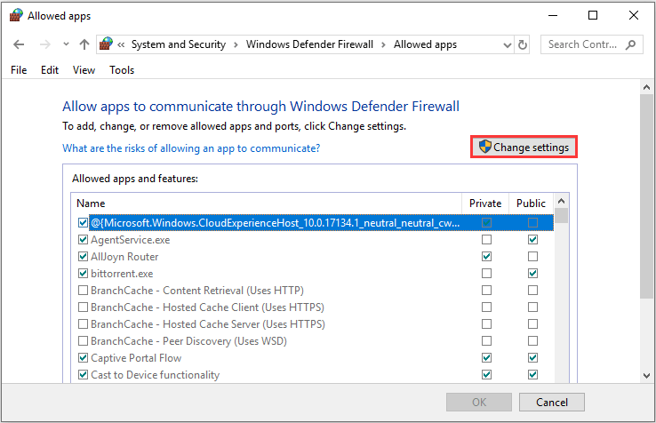Toggle the AgentService.exe enabled checkbox
The width and height of the screenshot is (656, 423).
[x=83, y=240]
